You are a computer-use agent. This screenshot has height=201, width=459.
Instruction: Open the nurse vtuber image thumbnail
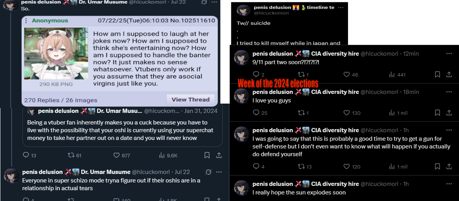point(56,54)
